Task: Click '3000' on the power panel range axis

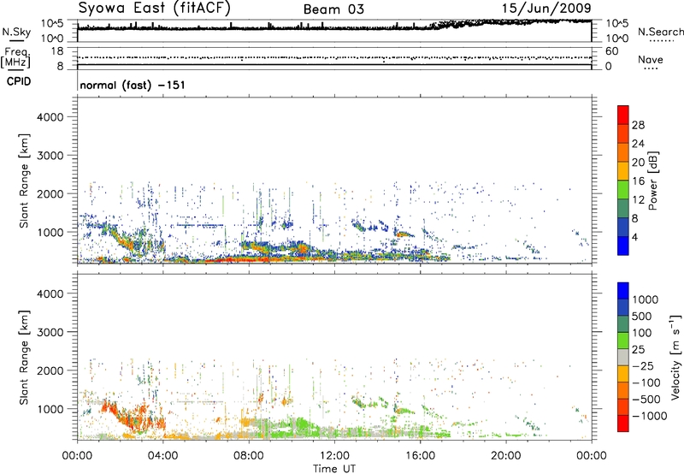Action: coord(50,156)
